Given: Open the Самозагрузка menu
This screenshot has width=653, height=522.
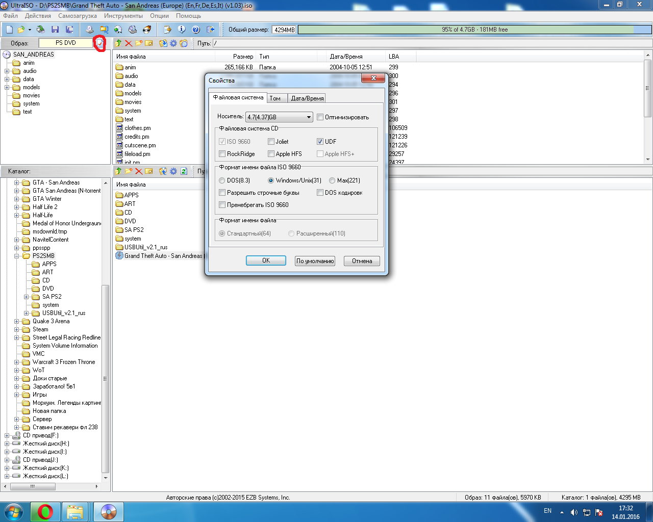Looking at the screenshot, I should coord(78,16).
